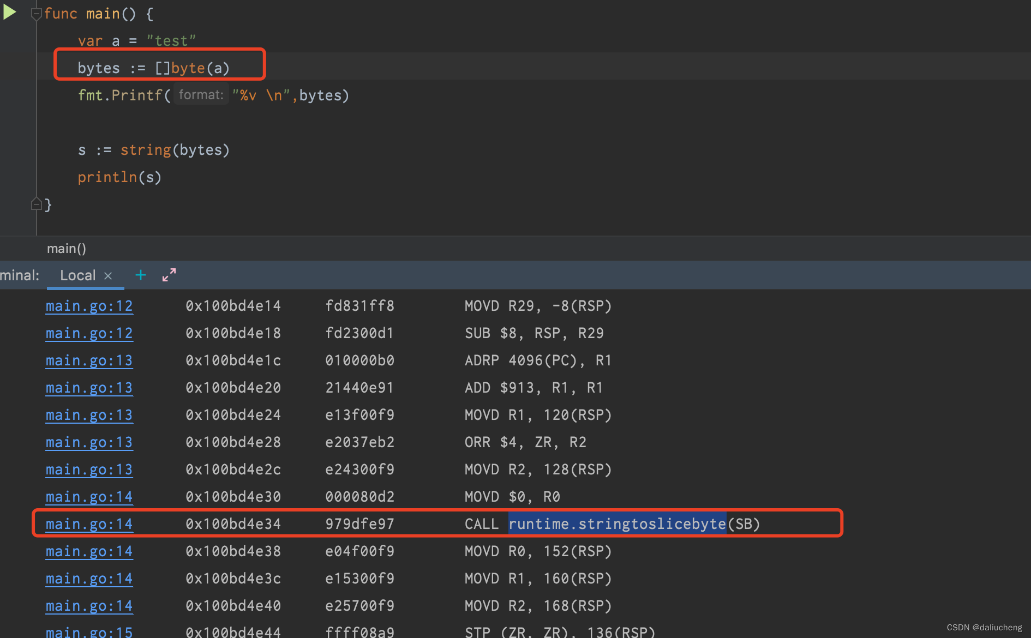Open main.go:14 link for address 0x100bd4e40
This screenshot has width=1031, height=638.
click(x=89, y=606)
